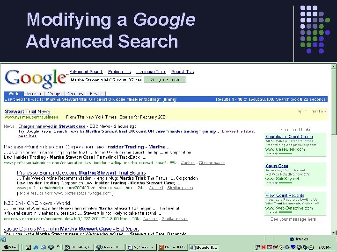Click the Google S... taskbar button
337x252 pixels.
(x=204, y=247)
